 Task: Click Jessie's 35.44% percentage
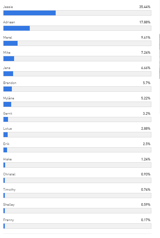pos(145,7)
